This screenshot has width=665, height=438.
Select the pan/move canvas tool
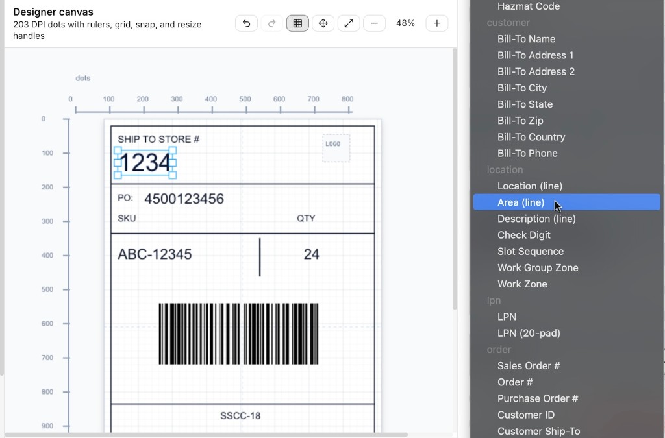coord(323,23)
